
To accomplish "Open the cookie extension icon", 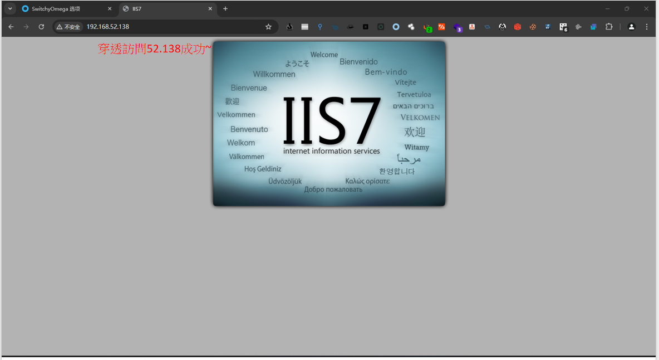I will (533, 27).
